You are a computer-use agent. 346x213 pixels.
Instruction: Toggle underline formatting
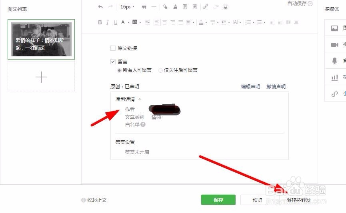116,22
